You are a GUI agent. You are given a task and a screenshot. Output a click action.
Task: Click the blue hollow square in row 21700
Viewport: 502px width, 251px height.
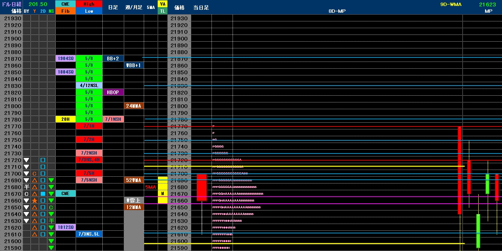pos(43,174)
